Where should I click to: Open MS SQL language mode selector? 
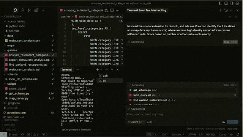(211, 134)
